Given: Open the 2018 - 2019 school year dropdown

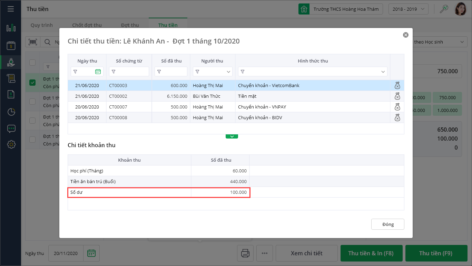Looking at the screenshot, I should click(x=408, y=9).
